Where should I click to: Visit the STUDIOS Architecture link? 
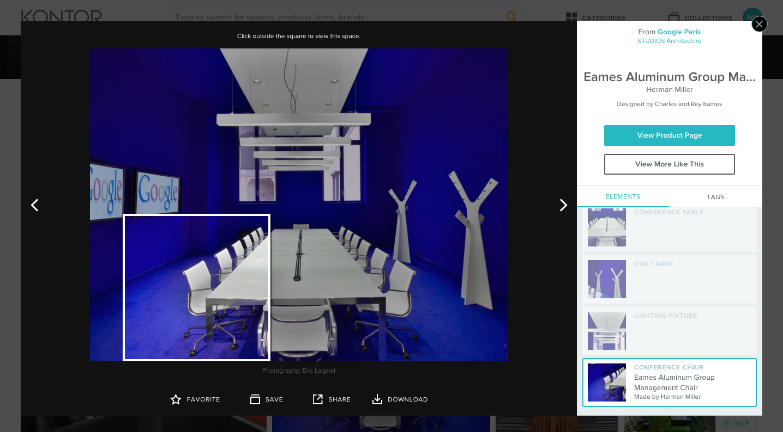coord(669,41)
